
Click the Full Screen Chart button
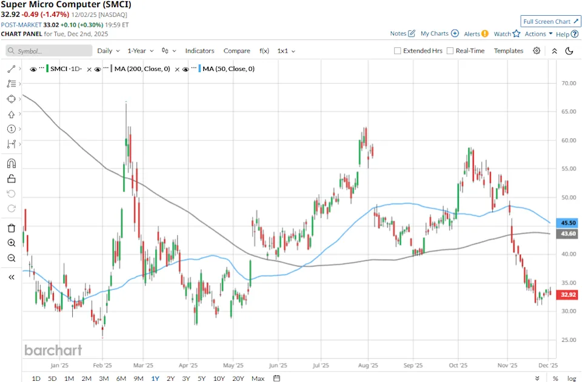pos(550,21)
